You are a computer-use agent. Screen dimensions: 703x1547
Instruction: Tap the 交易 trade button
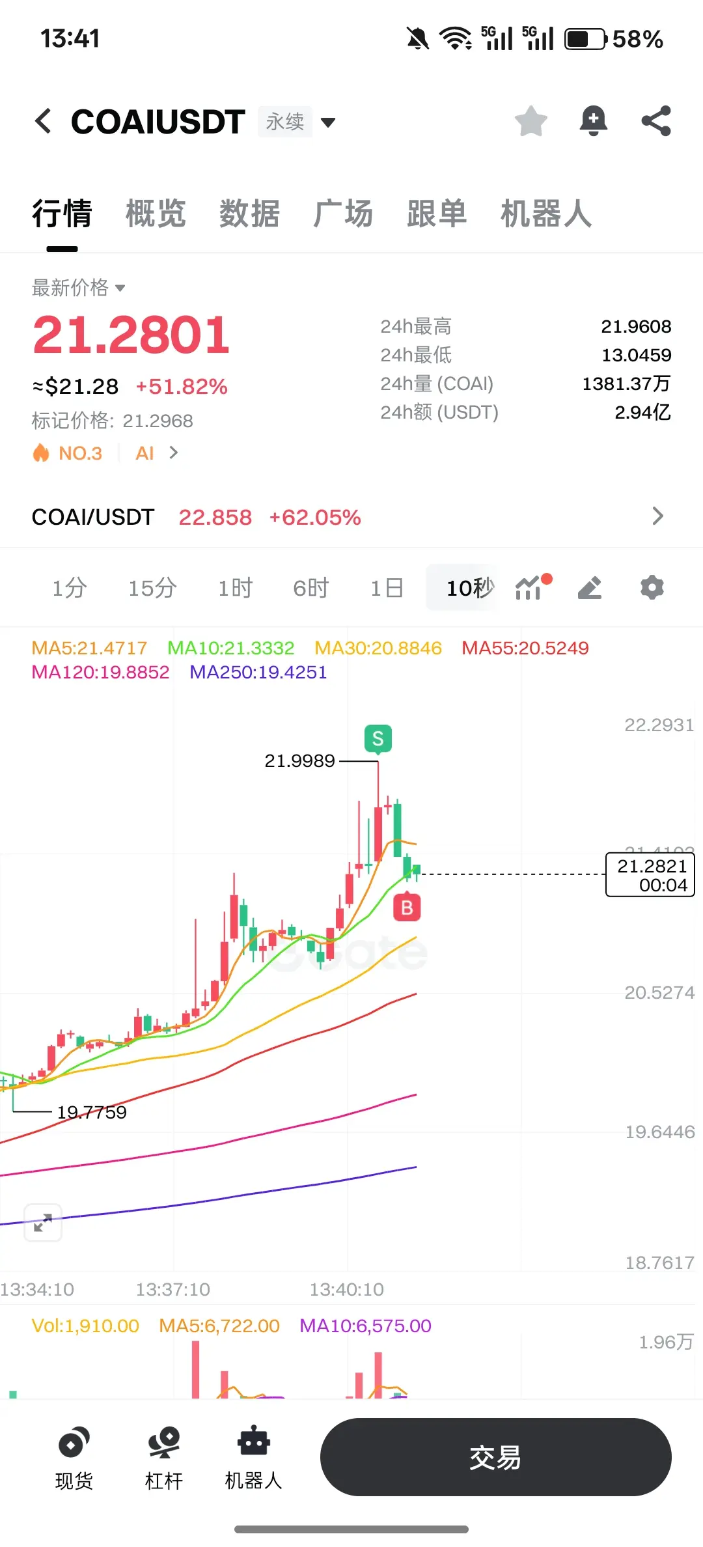coord(496,1457)
